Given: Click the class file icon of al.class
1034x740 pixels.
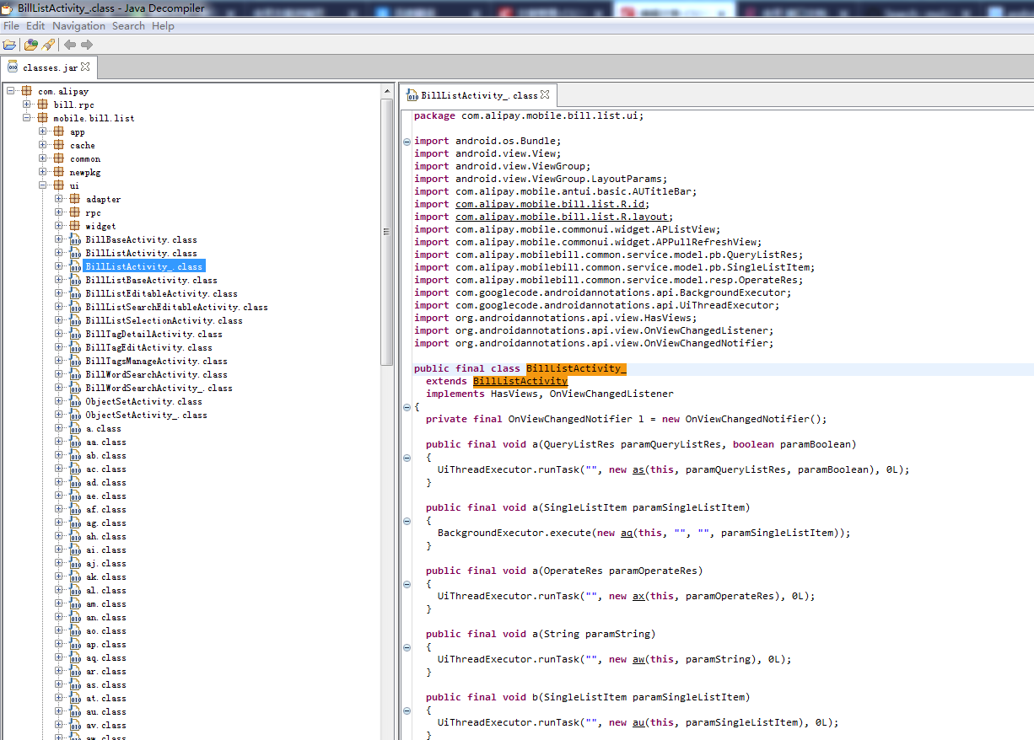Looking at the screenshot, I should 75,590.
